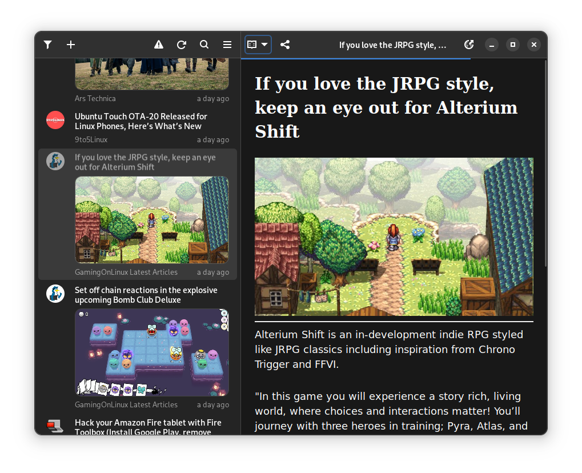Click the article heading in reader pane

click(x=386, y=107)
